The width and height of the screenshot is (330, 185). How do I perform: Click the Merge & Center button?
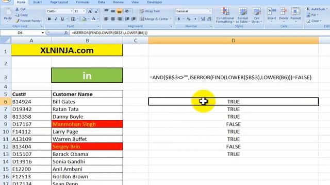[x=154, y=19]
